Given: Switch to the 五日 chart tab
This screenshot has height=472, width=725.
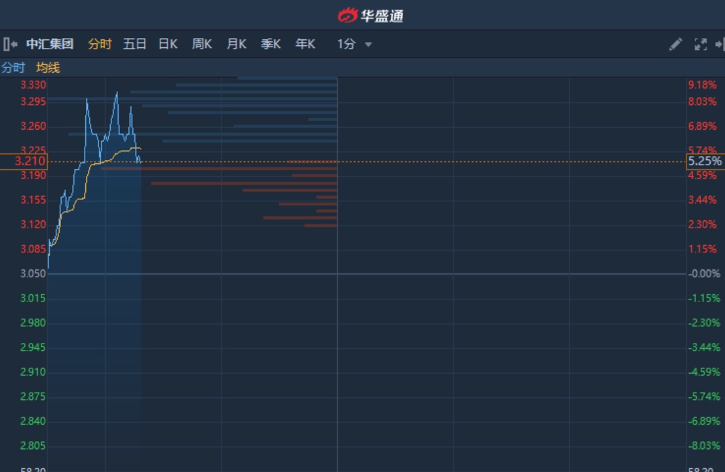Looking at the screenshot, I should 134,45.
